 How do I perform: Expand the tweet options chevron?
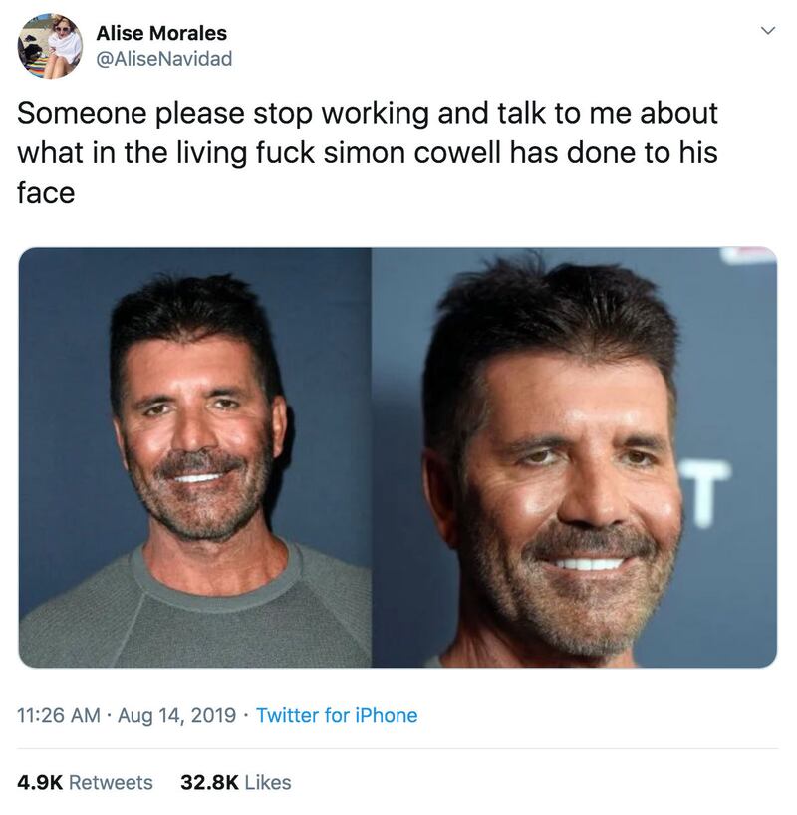(x=767, y=32)
